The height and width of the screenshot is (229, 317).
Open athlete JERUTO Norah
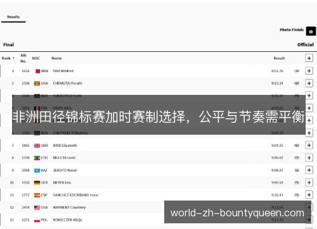65,170
